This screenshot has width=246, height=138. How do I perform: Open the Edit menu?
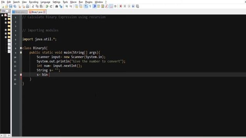pos(9,2)
